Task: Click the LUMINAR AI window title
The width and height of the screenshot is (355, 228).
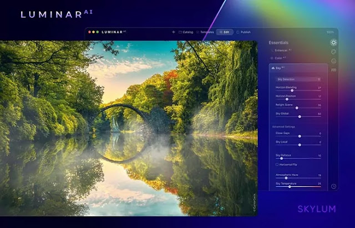Action: coord(114,32)
